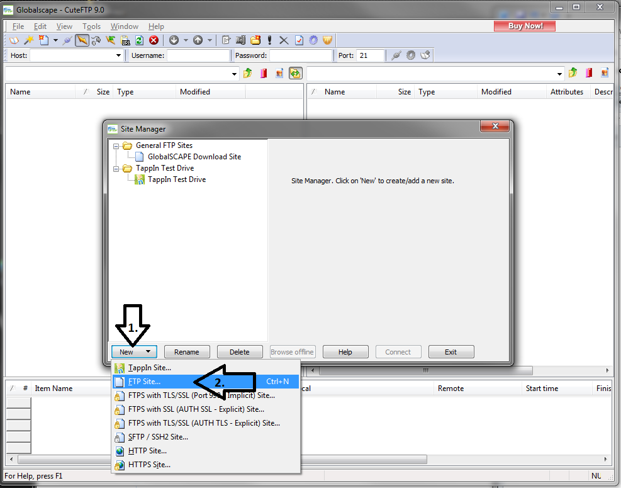Click the Rename button in Site Manager

tap(186, 352)
